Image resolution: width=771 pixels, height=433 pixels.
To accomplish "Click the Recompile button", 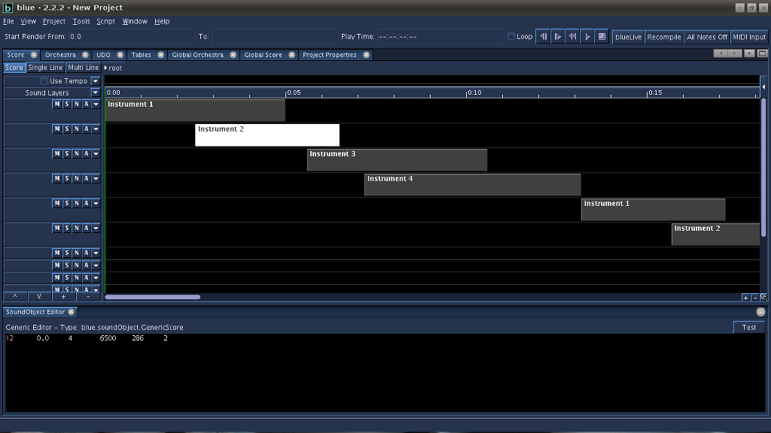I will pyautogui.click(x=663, y=37).
